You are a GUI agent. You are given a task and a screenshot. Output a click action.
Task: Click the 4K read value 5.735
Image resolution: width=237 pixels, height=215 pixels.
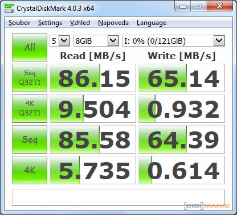point(93,170)
